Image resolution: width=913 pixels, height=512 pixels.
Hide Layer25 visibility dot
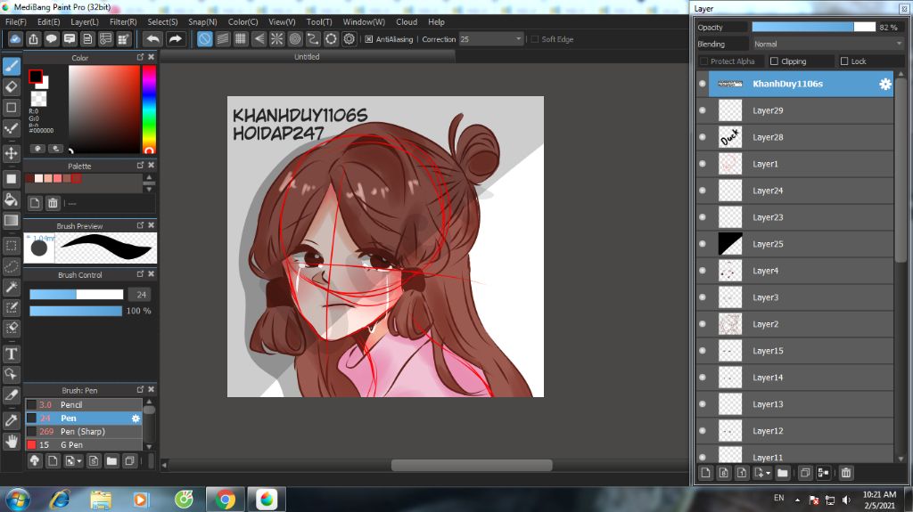pos(703,244)
